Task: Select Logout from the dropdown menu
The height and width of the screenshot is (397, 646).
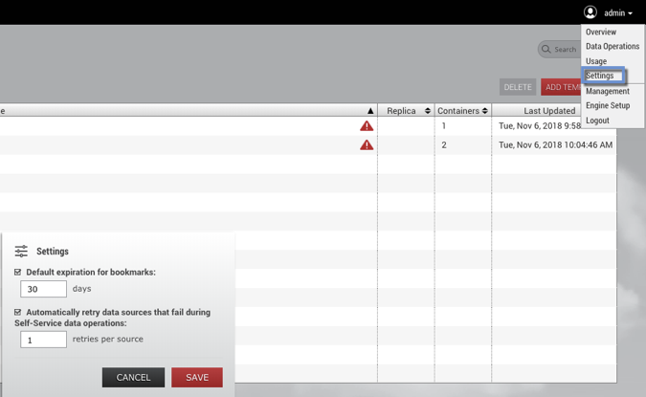Action: (597, 121)
